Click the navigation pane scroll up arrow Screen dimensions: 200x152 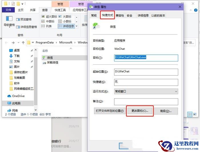36,50
